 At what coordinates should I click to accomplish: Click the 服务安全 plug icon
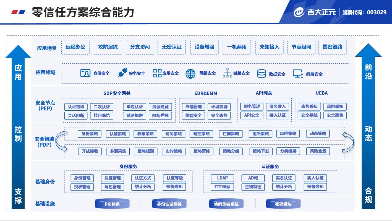[x=122, y=73]
